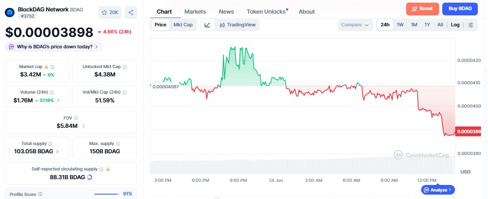Click the $1.76M volume value
488x199 pixels.
click(x=23, y=100)
